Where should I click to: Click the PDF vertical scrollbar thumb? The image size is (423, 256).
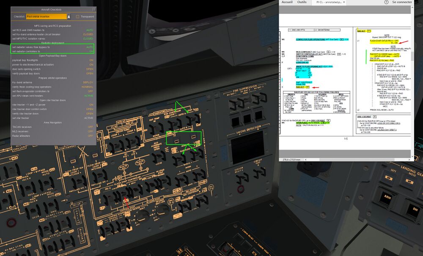click(412, 56)
